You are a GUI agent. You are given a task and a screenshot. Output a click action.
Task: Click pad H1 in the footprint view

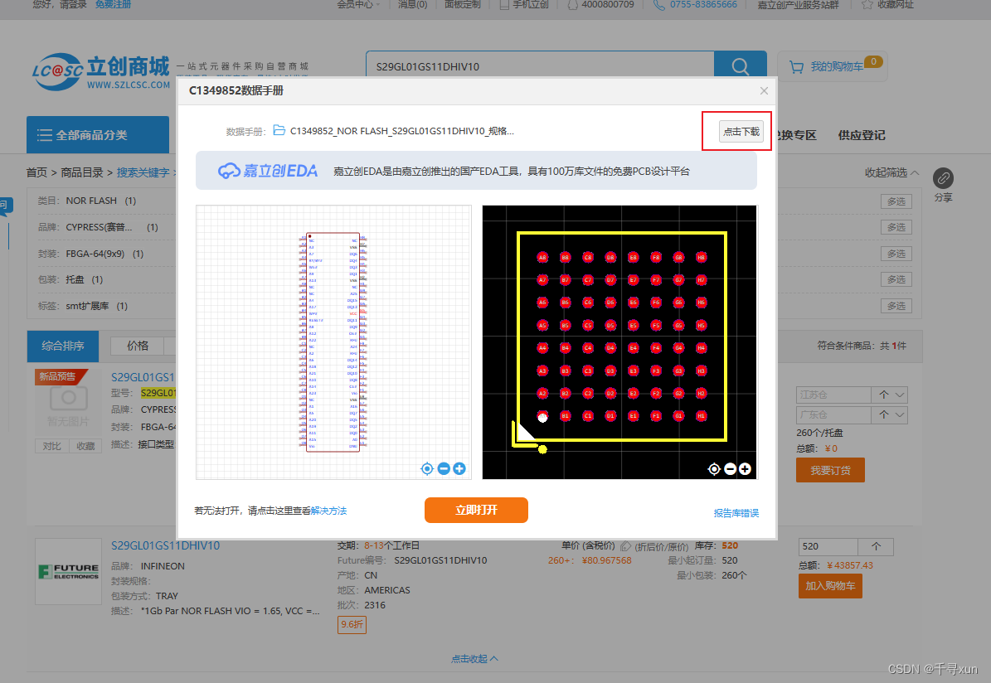[701, 416]
